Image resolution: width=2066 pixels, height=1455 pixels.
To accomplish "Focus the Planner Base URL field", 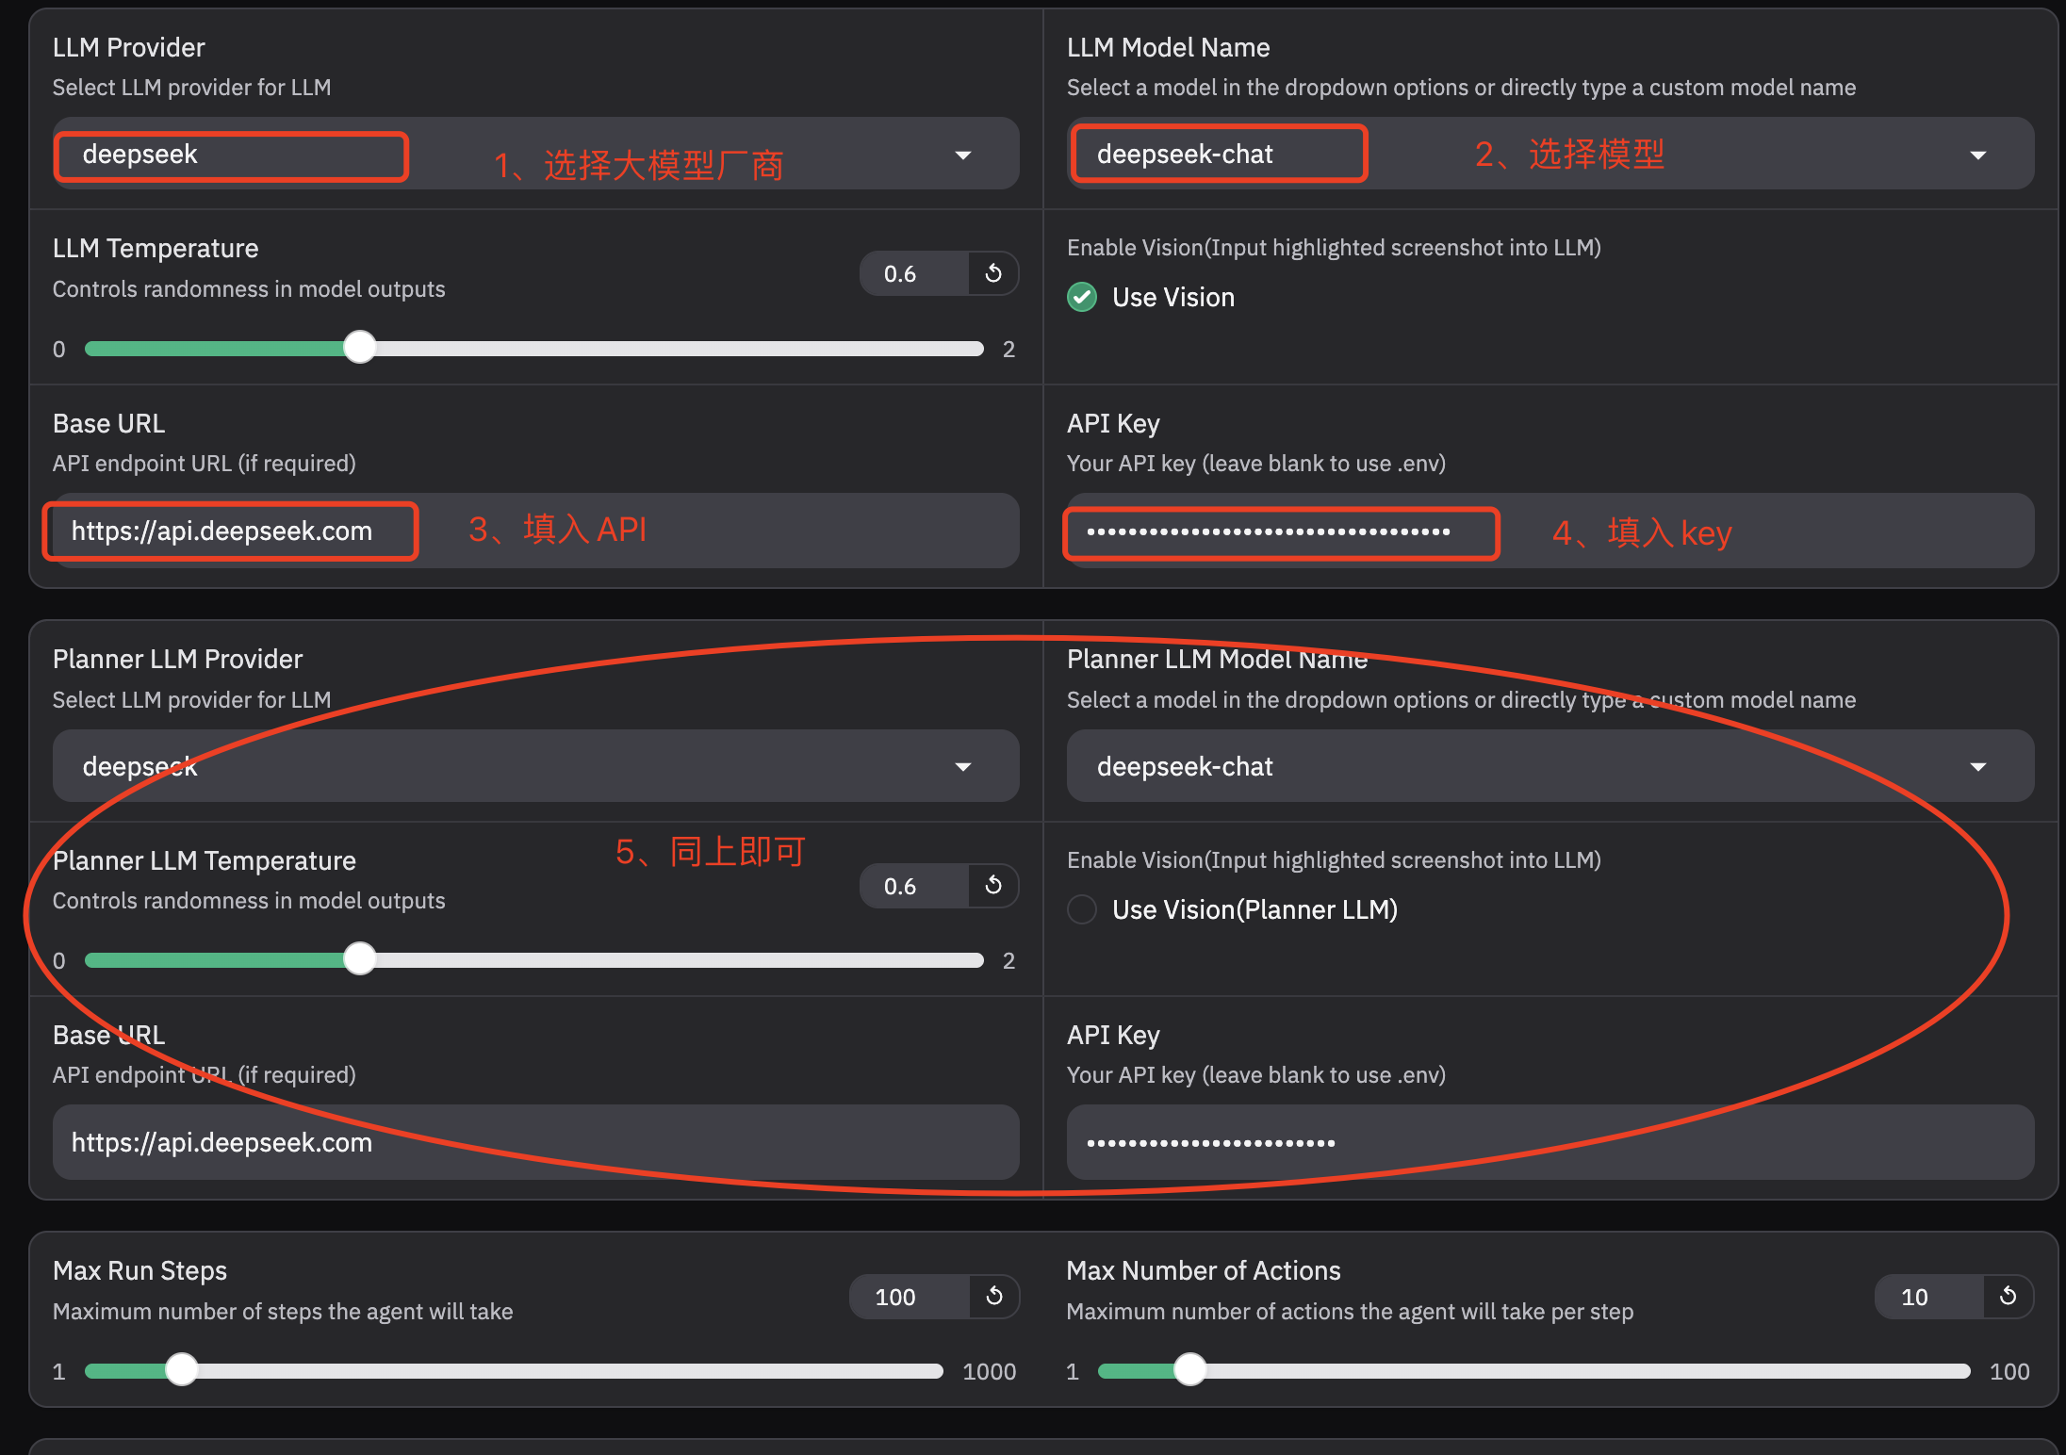I will tap(535, 1142).
